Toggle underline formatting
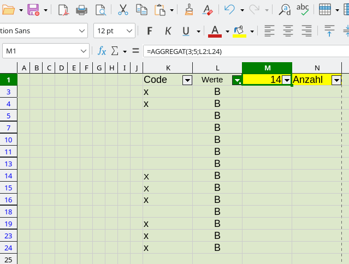The width and height of the screenshot is (349, 264). pyautogui.click(x=186, y=31)
